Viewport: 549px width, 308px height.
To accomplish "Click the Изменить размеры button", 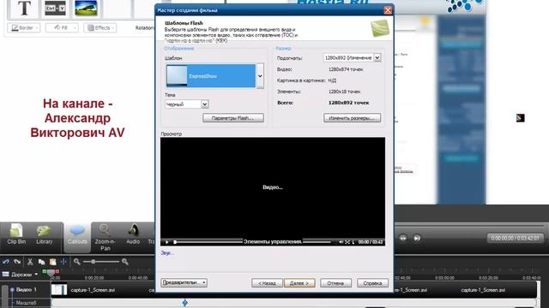I will pyautogui.click(x=352, y=118).
